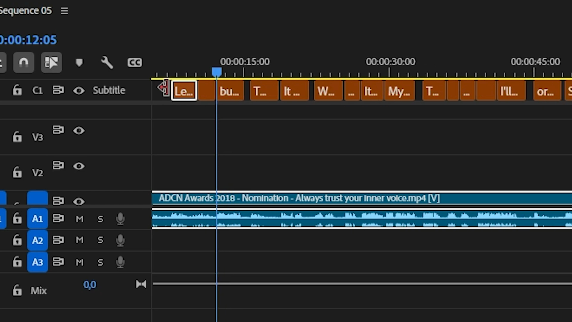Toggle Linked Selection in the timeline toolbar
This screenshot has width=572, height=322.
[x=52, y=63]
